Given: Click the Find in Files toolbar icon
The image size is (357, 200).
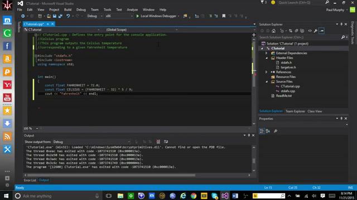Looking at the screenshot, I should (x=185, y=16).
